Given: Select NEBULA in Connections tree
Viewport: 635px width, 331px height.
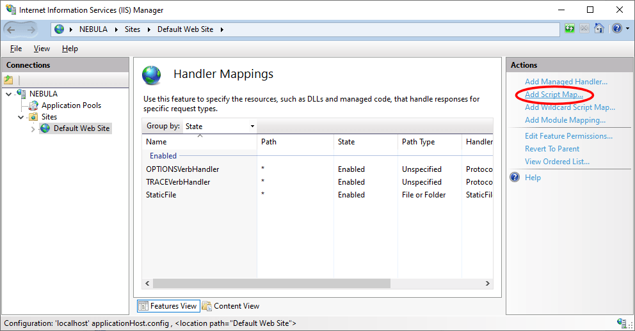Looking at the screenshot, I should coord(44,94).
